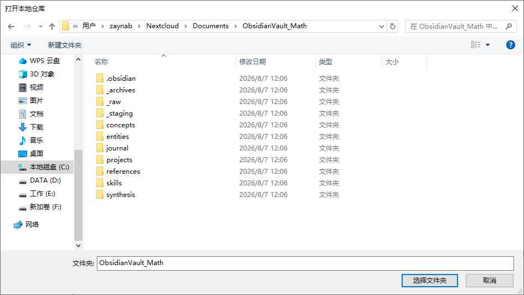524x295 pixels.
Task: Click the address bar folder icon
Action: pyautogui.click(x=65, y=26)
